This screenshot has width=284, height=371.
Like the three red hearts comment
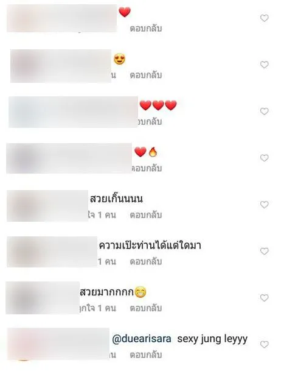(x=264, y=111)
